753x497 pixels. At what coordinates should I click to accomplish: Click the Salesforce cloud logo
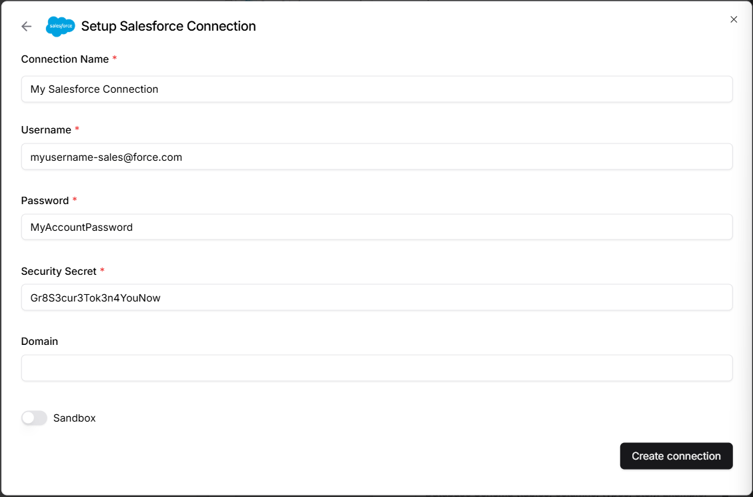(60, 26)
